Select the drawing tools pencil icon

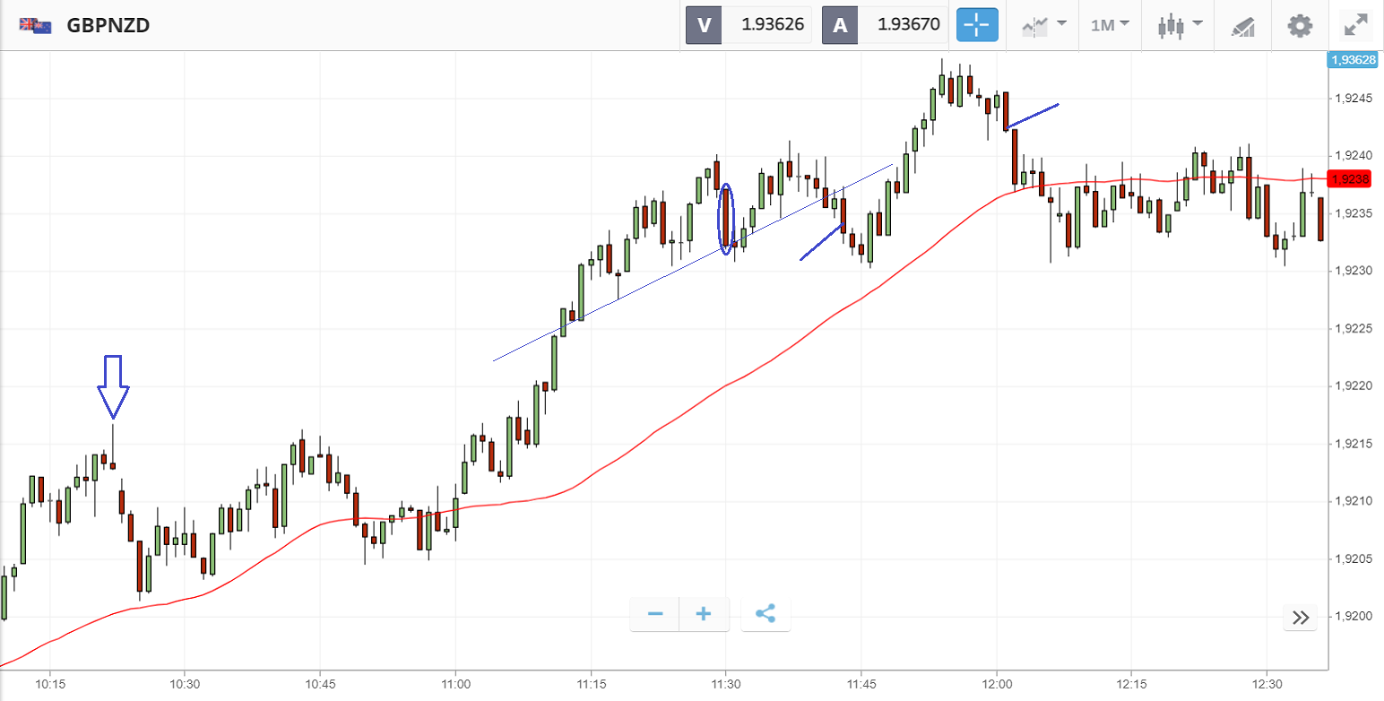tap(1242, 25)
